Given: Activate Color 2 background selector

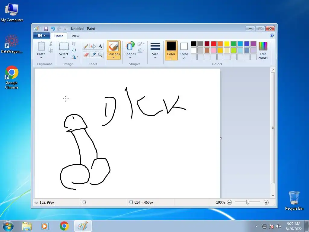Looking at the screenshot, I should pos(184,50).
